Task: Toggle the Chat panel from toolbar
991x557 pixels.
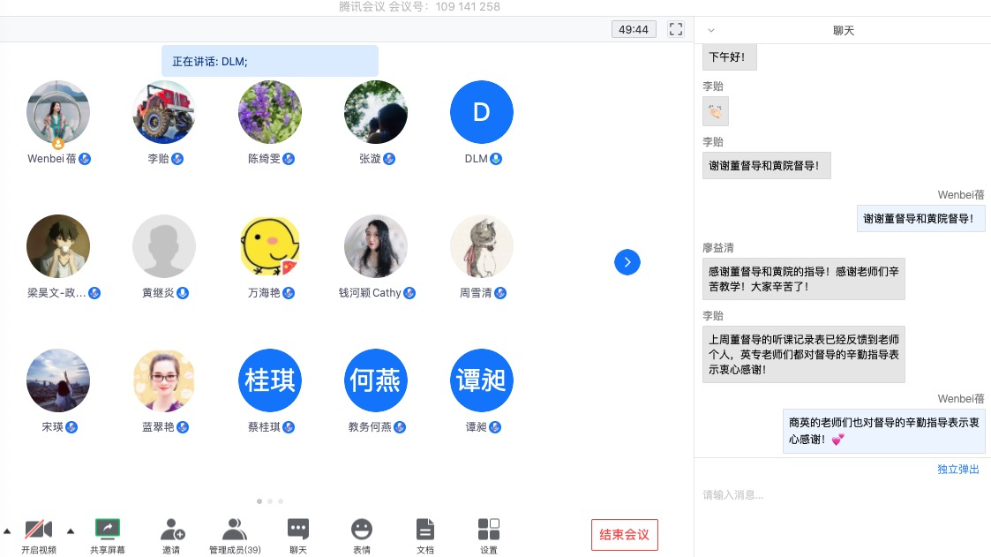Action: point(298,530)
